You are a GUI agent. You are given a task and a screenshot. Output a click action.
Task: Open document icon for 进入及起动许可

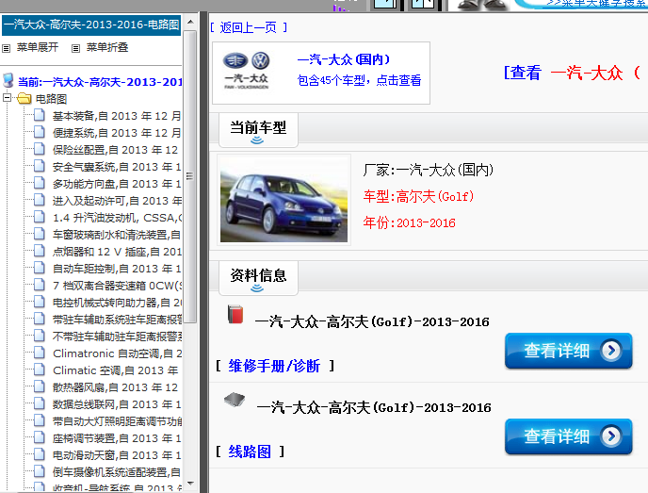[40, 199]
